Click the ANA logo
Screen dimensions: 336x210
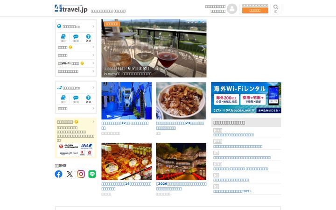[x=87, y=146]
